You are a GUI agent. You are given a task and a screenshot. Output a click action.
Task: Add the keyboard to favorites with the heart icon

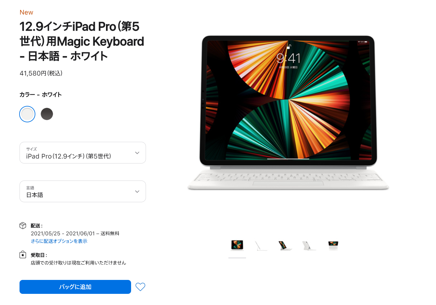click(x=140, y=287)
